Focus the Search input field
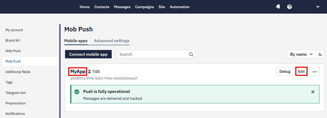The width and height of the screenshot is (327, 118). tap(156, 54)
